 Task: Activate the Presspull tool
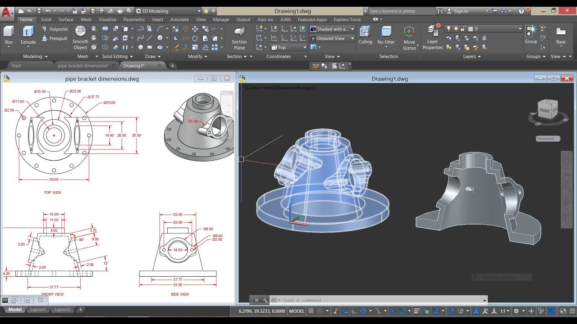(x=55, y=38)
